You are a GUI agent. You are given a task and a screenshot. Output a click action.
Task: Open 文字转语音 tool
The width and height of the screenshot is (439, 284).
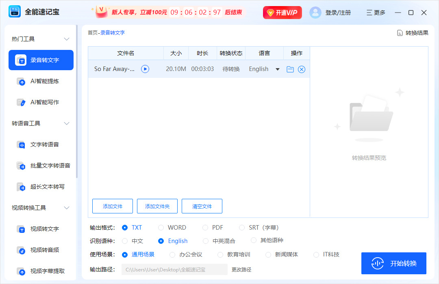click(x=41, y=144)
